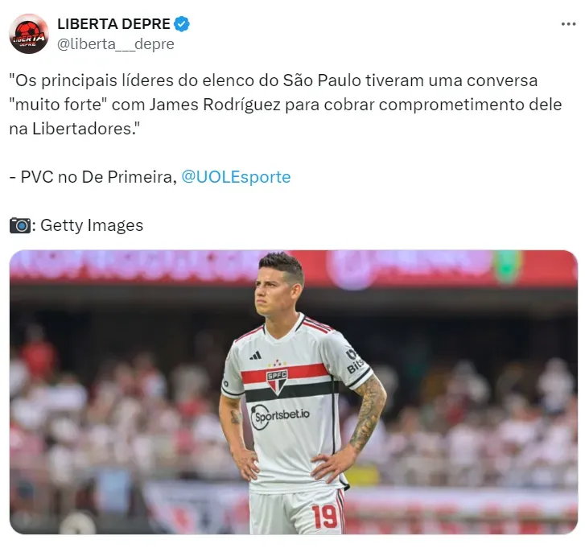Follow the @UOLEsporte mention link

click(x=236, y=177)
